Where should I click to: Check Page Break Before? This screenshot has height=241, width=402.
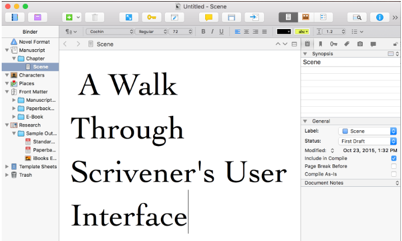394,166
